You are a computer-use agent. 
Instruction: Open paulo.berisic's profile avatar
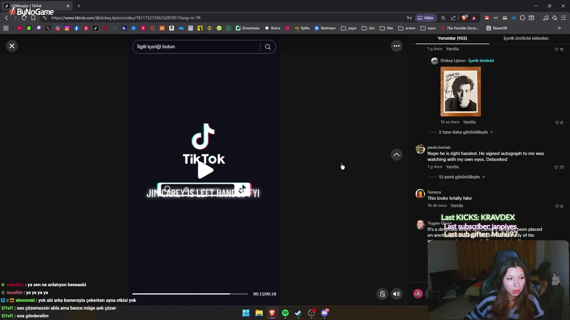[x=420, y=149]
